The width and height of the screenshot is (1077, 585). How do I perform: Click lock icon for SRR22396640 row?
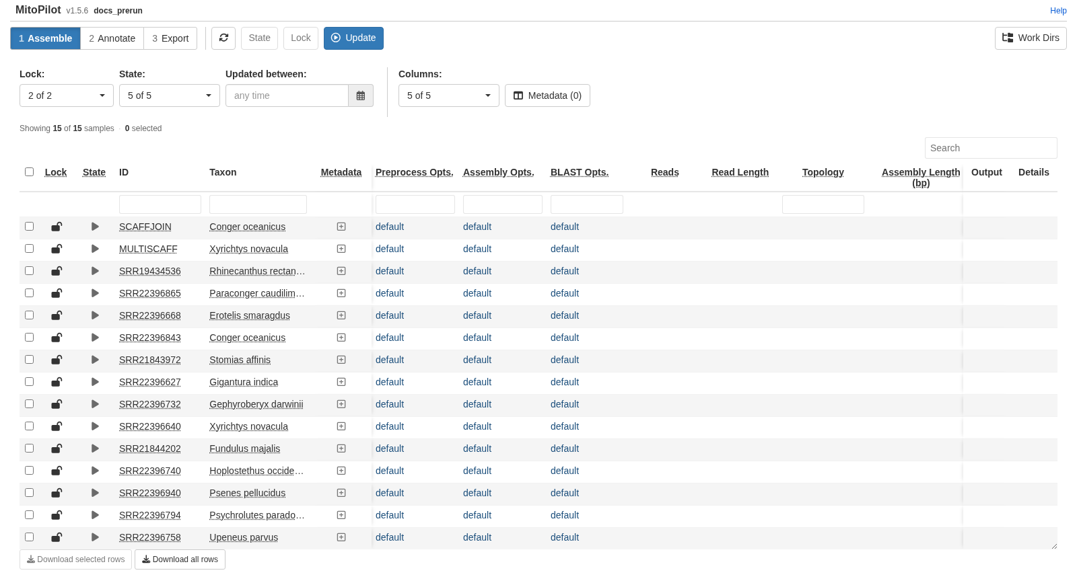tap(57, 427)
